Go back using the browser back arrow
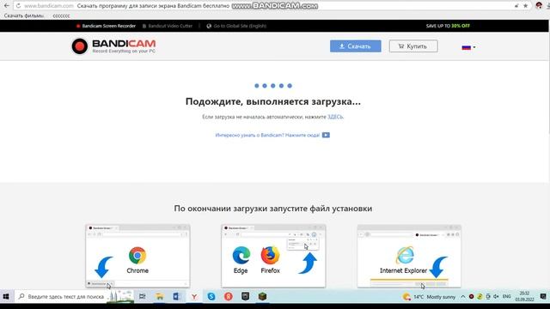Image resolution: width=550 pixels, height=309 pixels. 6,6
